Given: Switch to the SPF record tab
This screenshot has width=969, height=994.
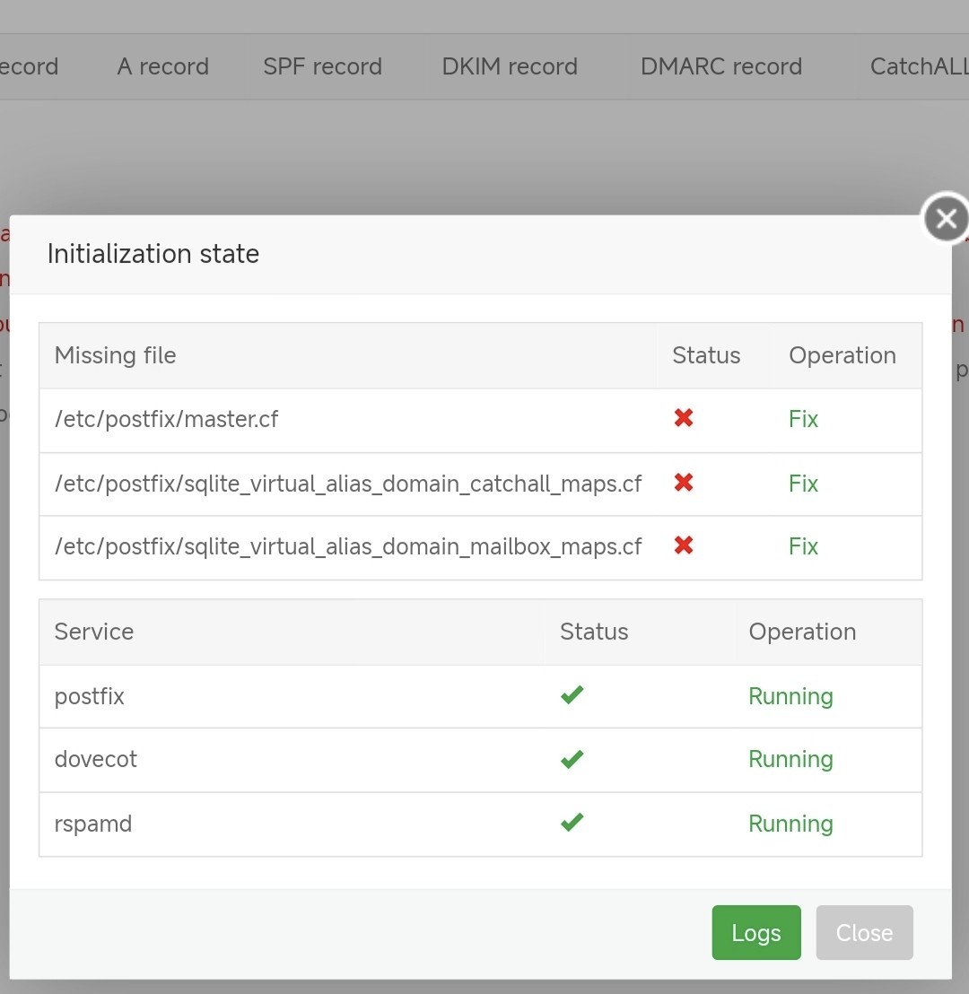Looking at the screenshot, I should click(x=322, y=66).
